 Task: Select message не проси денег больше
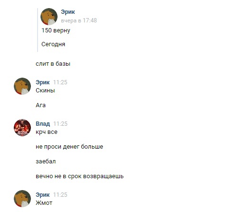[x=69, y=147]
